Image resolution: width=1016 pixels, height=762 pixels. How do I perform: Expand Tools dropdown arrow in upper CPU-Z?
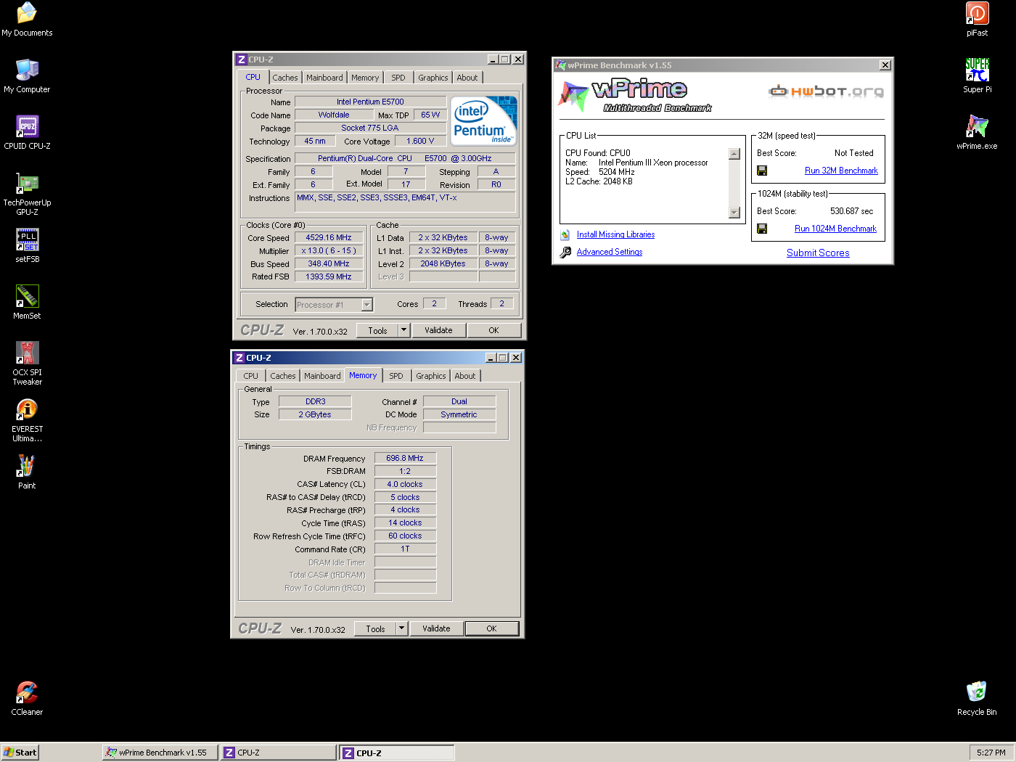click(x=404, y=330)
